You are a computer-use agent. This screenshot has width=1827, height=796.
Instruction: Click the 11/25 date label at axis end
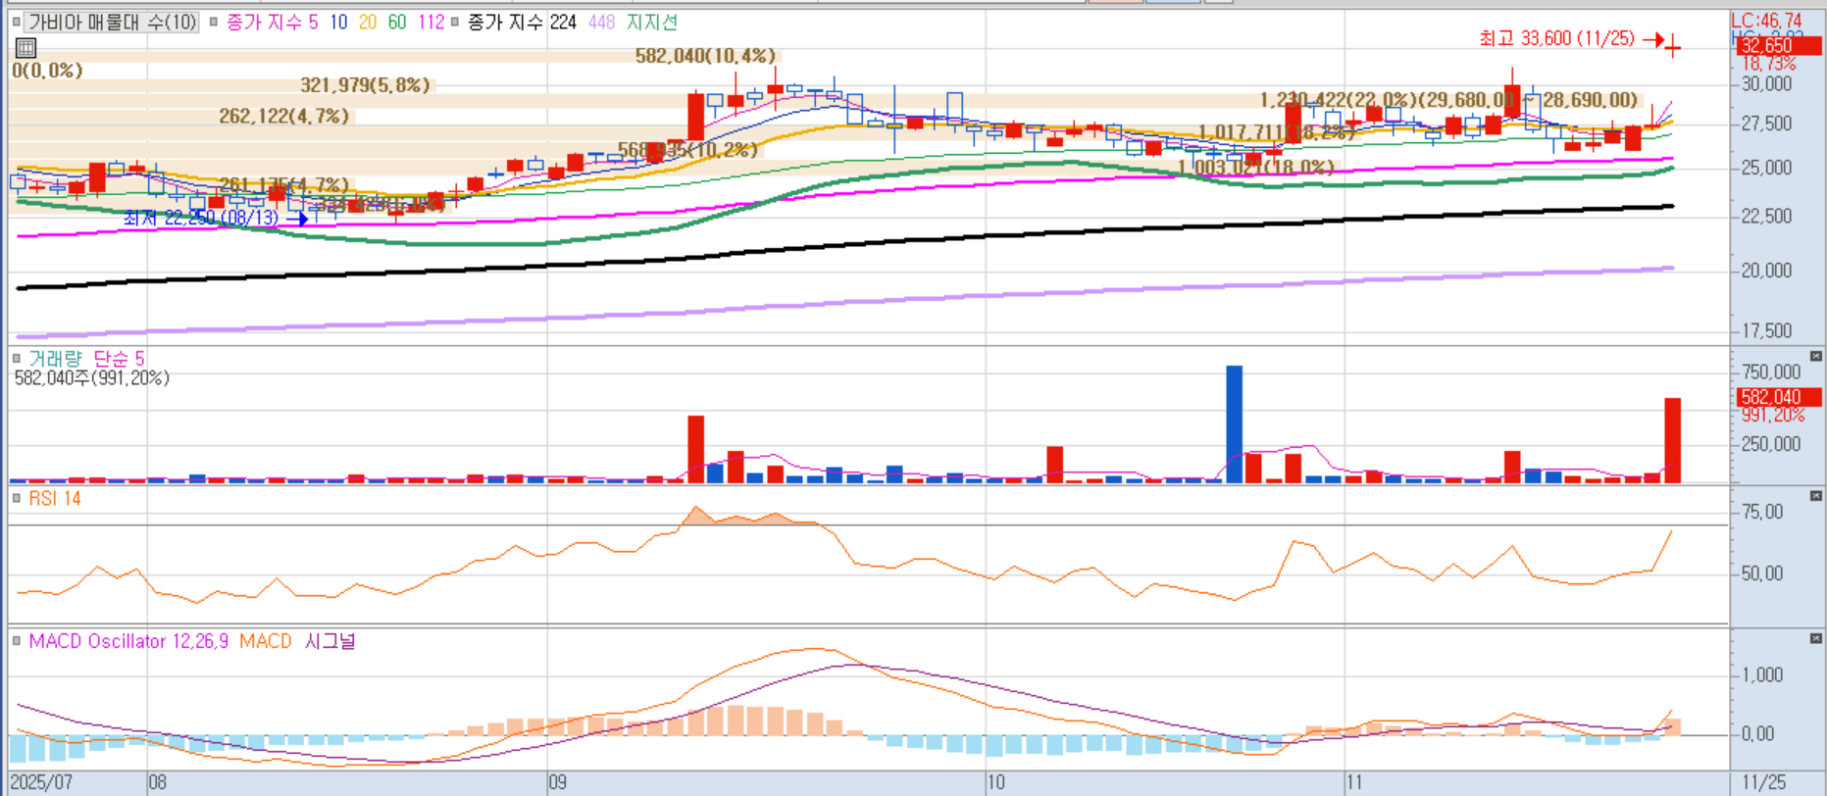tap(1763, 782)
